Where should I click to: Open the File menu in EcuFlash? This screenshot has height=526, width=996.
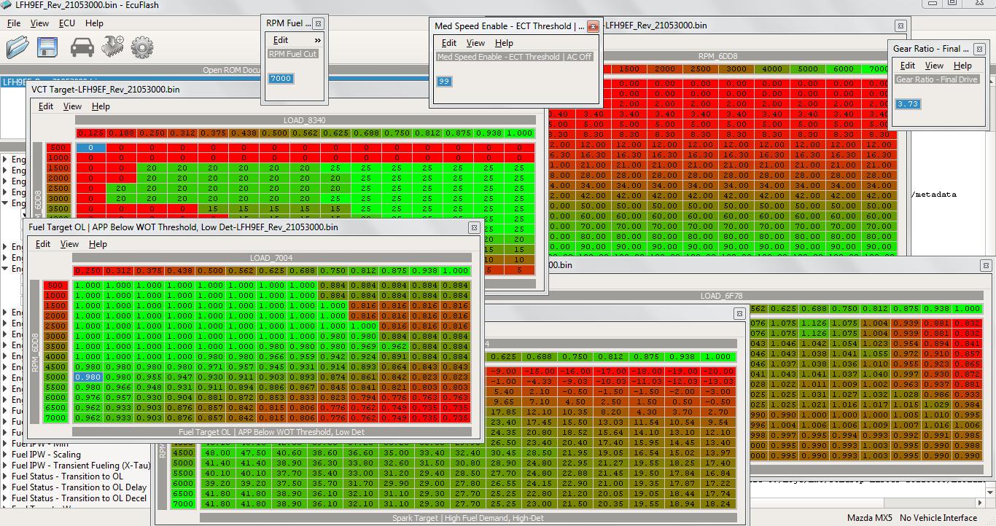click(14, 23)
